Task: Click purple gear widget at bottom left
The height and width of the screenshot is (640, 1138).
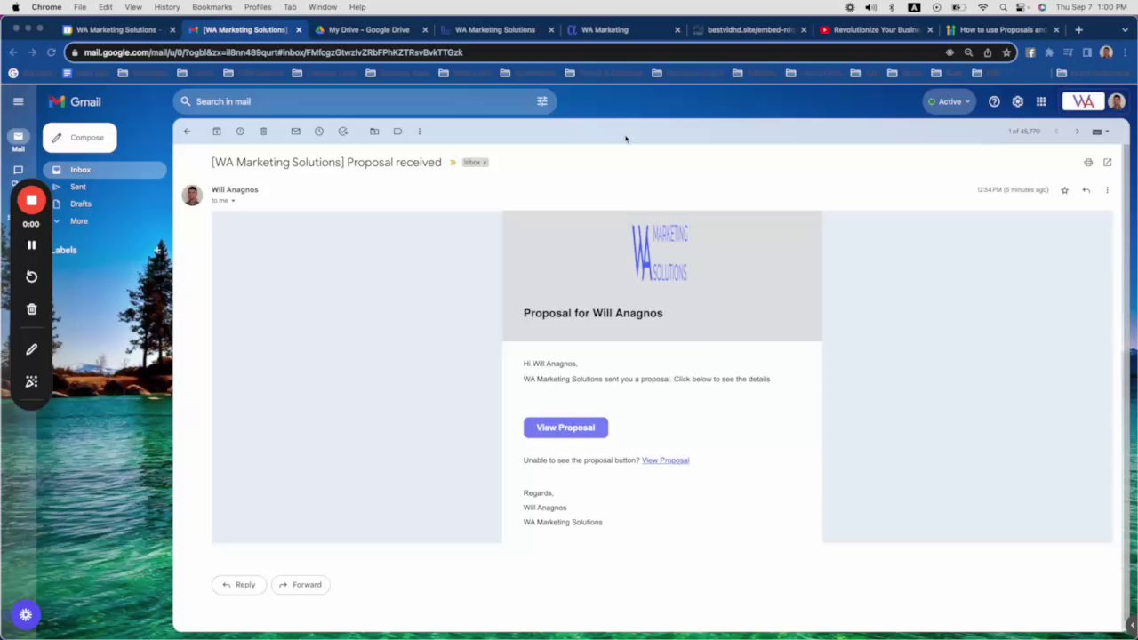Action: coord(26,614)
